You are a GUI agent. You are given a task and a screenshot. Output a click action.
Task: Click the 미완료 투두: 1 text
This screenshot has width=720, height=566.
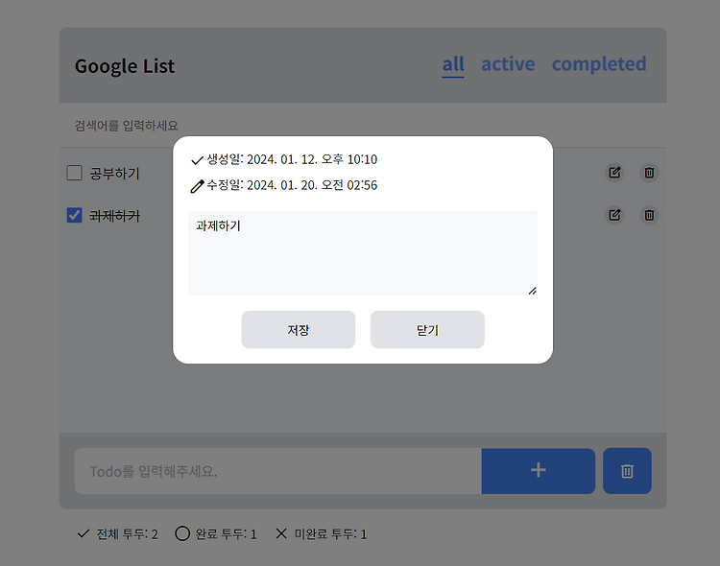click(330, 534)
